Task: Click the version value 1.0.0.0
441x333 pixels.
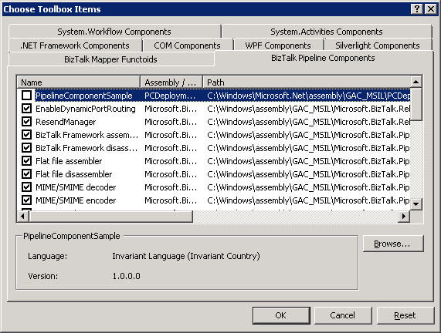Action: pyautogui.click(x=127, y=276)
